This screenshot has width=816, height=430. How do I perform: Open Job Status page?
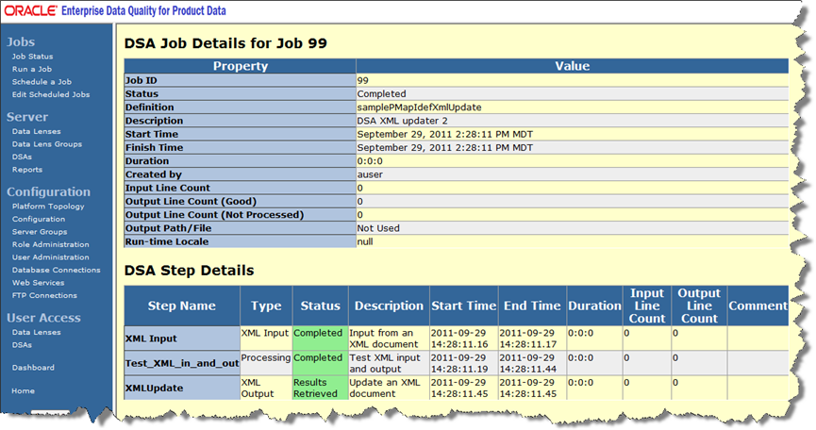click(x=32, y=57)
